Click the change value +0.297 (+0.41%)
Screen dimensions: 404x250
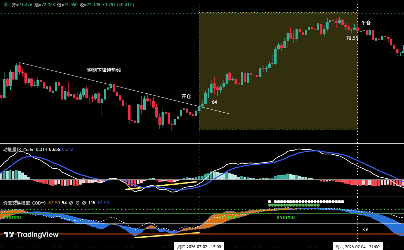point(118,4)
